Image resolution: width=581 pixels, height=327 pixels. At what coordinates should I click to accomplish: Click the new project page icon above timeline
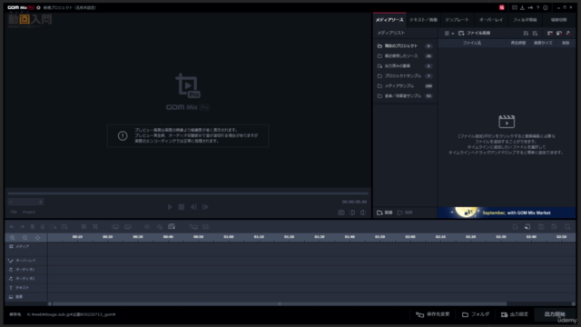(515, 226)
